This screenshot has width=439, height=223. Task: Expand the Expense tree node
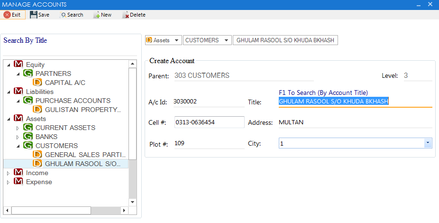[x=9, y=182]
